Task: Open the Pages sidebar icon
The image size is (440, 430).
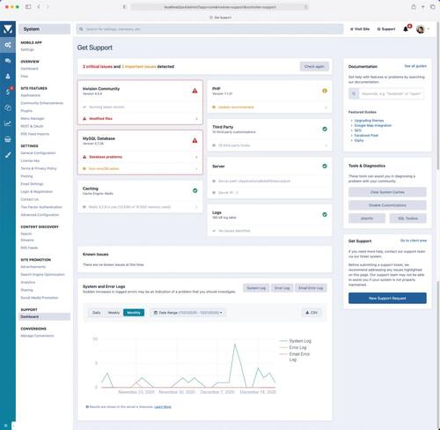Action: tap(8, 107)
